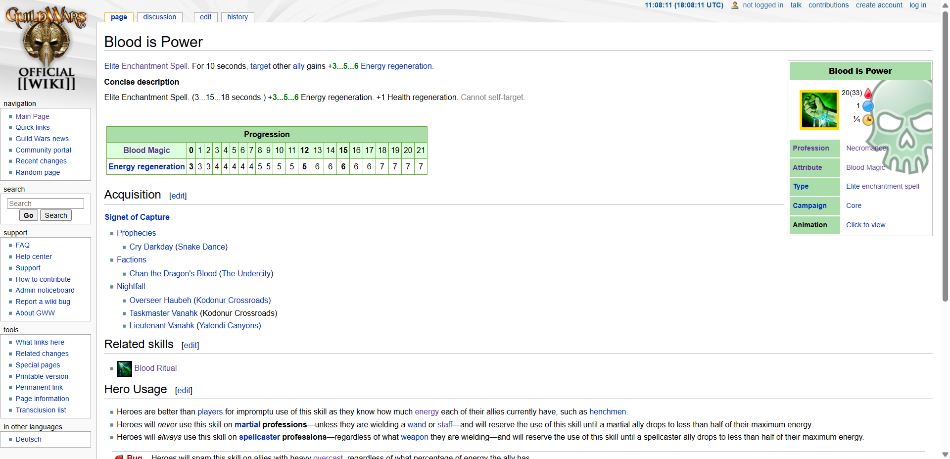The width and height of the screenshot is (950, 459).
Task: Open Page information link
Action: coord(43,399)
